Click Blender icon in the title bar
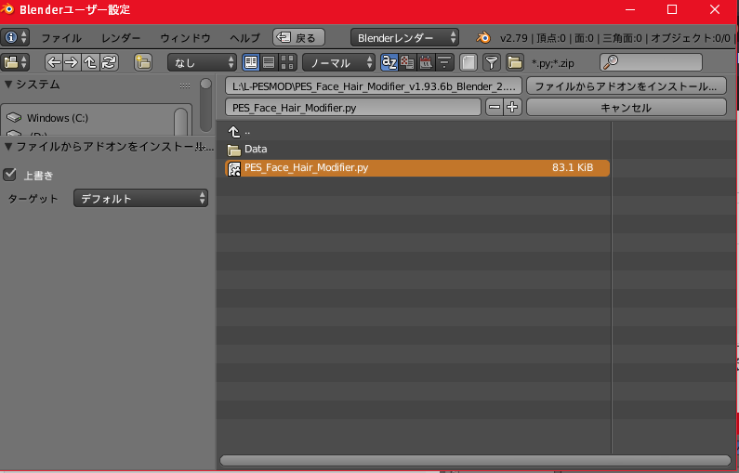 pyautogui.click(x=8, y=9)
